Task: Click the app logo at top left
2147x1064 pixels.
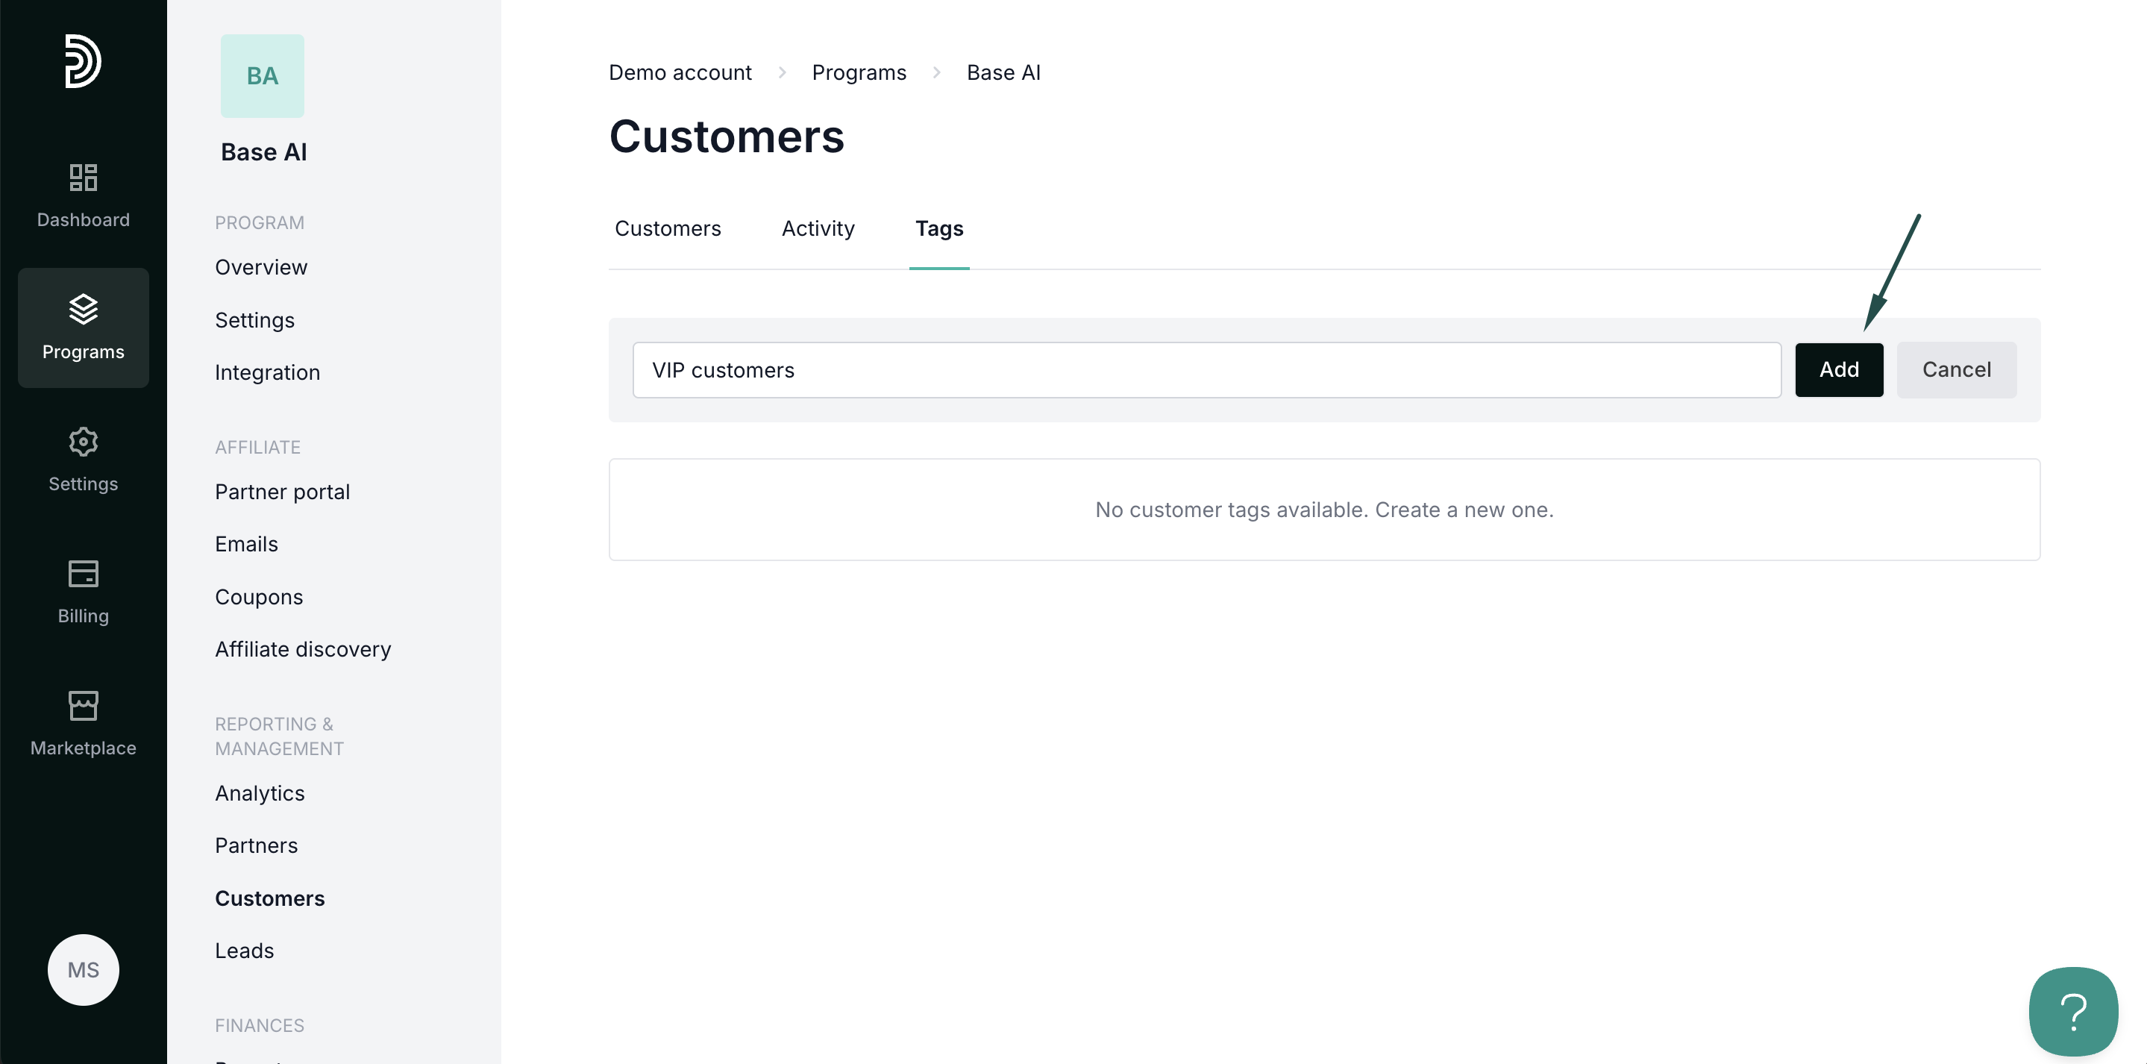Action: [x=83, y=61]
